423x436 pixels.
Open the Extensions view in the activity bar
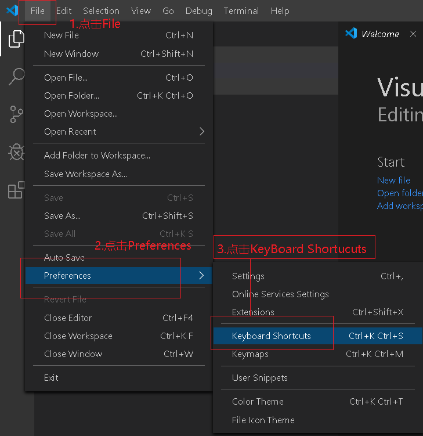coord(16,190)
